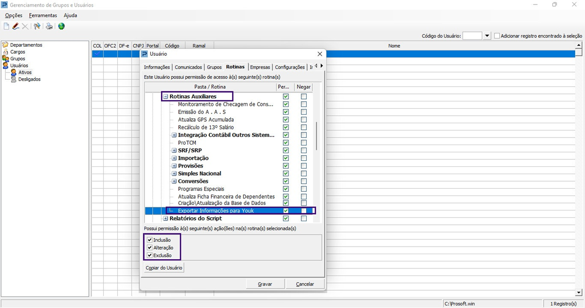Open the Ferramentas menu
Viewport: 585px width, 308px height.
43,15
